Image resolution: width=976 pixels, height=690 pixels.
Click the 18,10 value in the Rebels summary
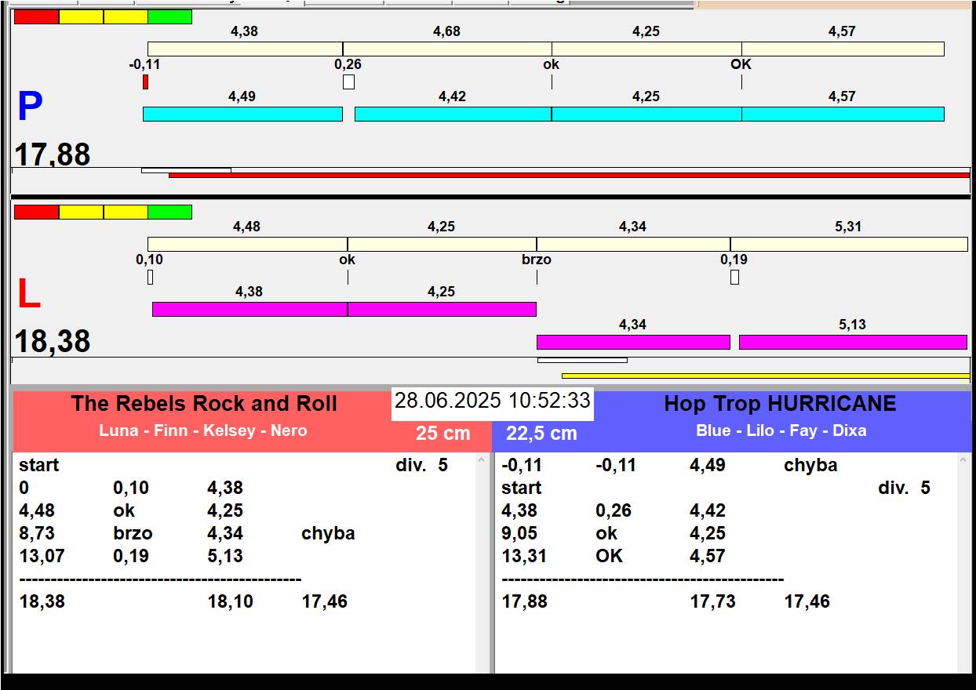pos(231,601)
